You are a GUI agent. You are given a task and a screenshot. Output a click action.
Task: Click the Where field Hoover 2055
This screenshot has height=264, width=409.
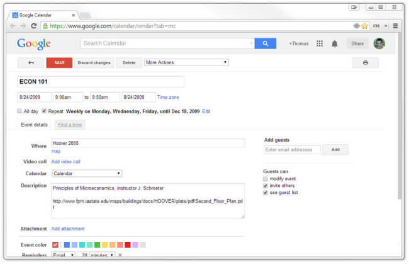click(148, 143)
